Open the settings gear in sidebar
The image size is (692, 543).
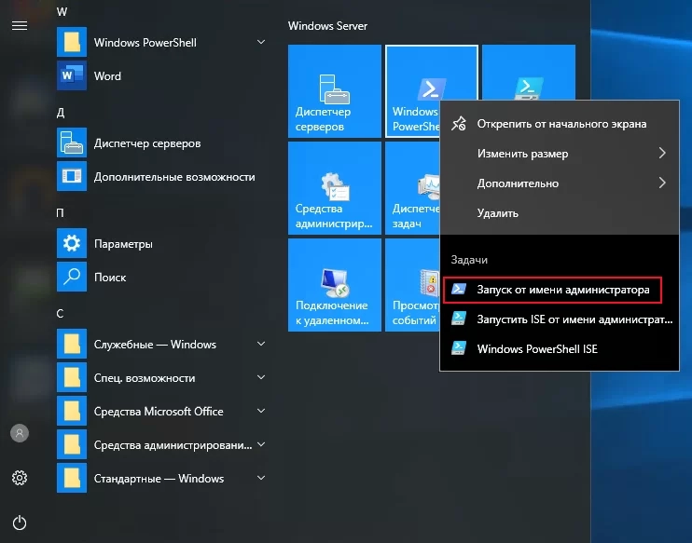(x=20, y=478)
